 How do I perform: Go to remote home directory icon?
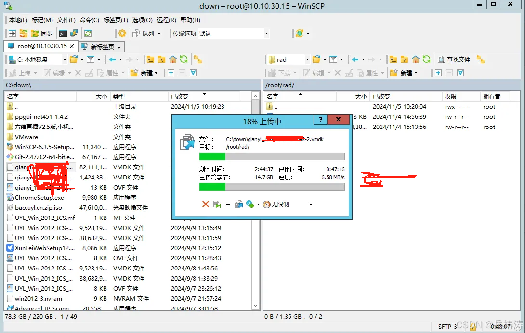416,60
